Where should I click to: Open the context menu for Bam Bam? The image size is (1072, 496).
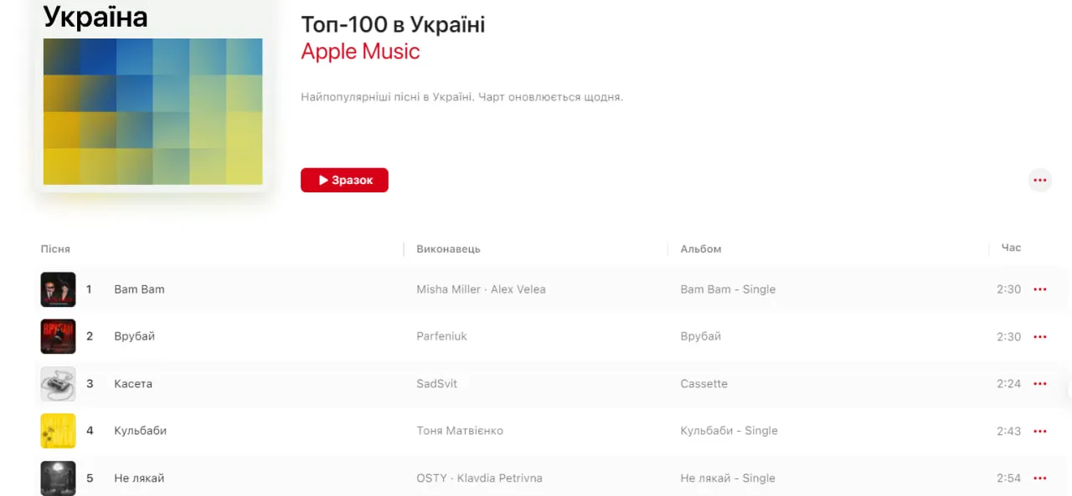(1040, 289)
